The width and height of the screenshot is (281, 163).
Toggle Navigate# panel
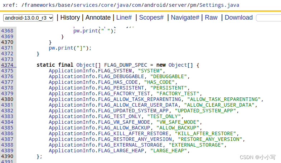pyautogui.click(x=185, y=17)
